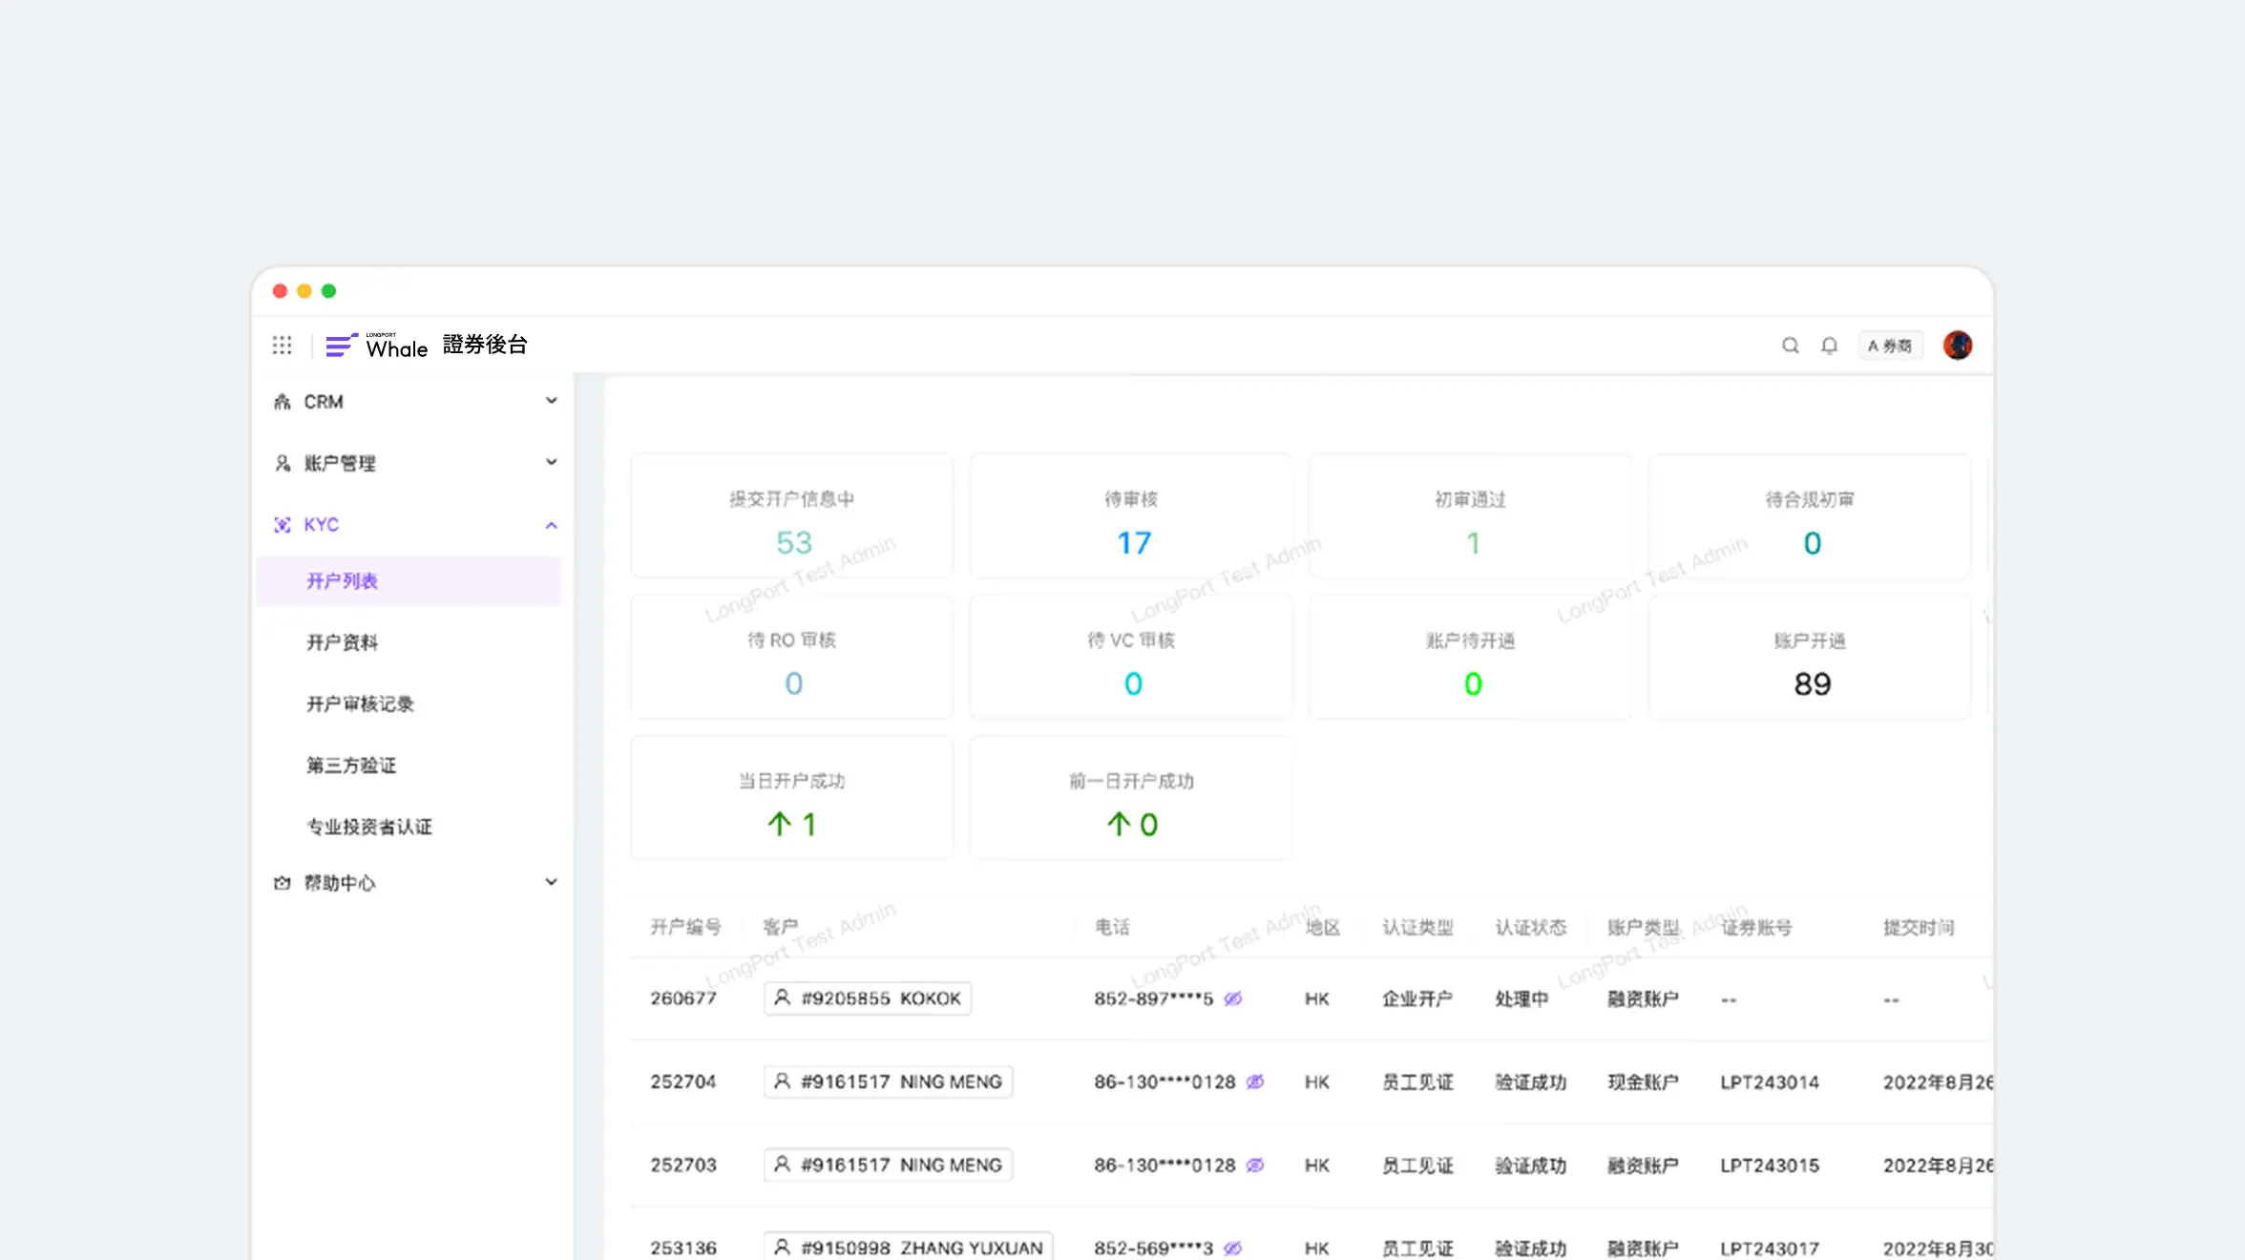The height and width of the screenshot is (1260, 2245).
Task: Collapse the KYC menu section
Action: click(x=551, y=525)
